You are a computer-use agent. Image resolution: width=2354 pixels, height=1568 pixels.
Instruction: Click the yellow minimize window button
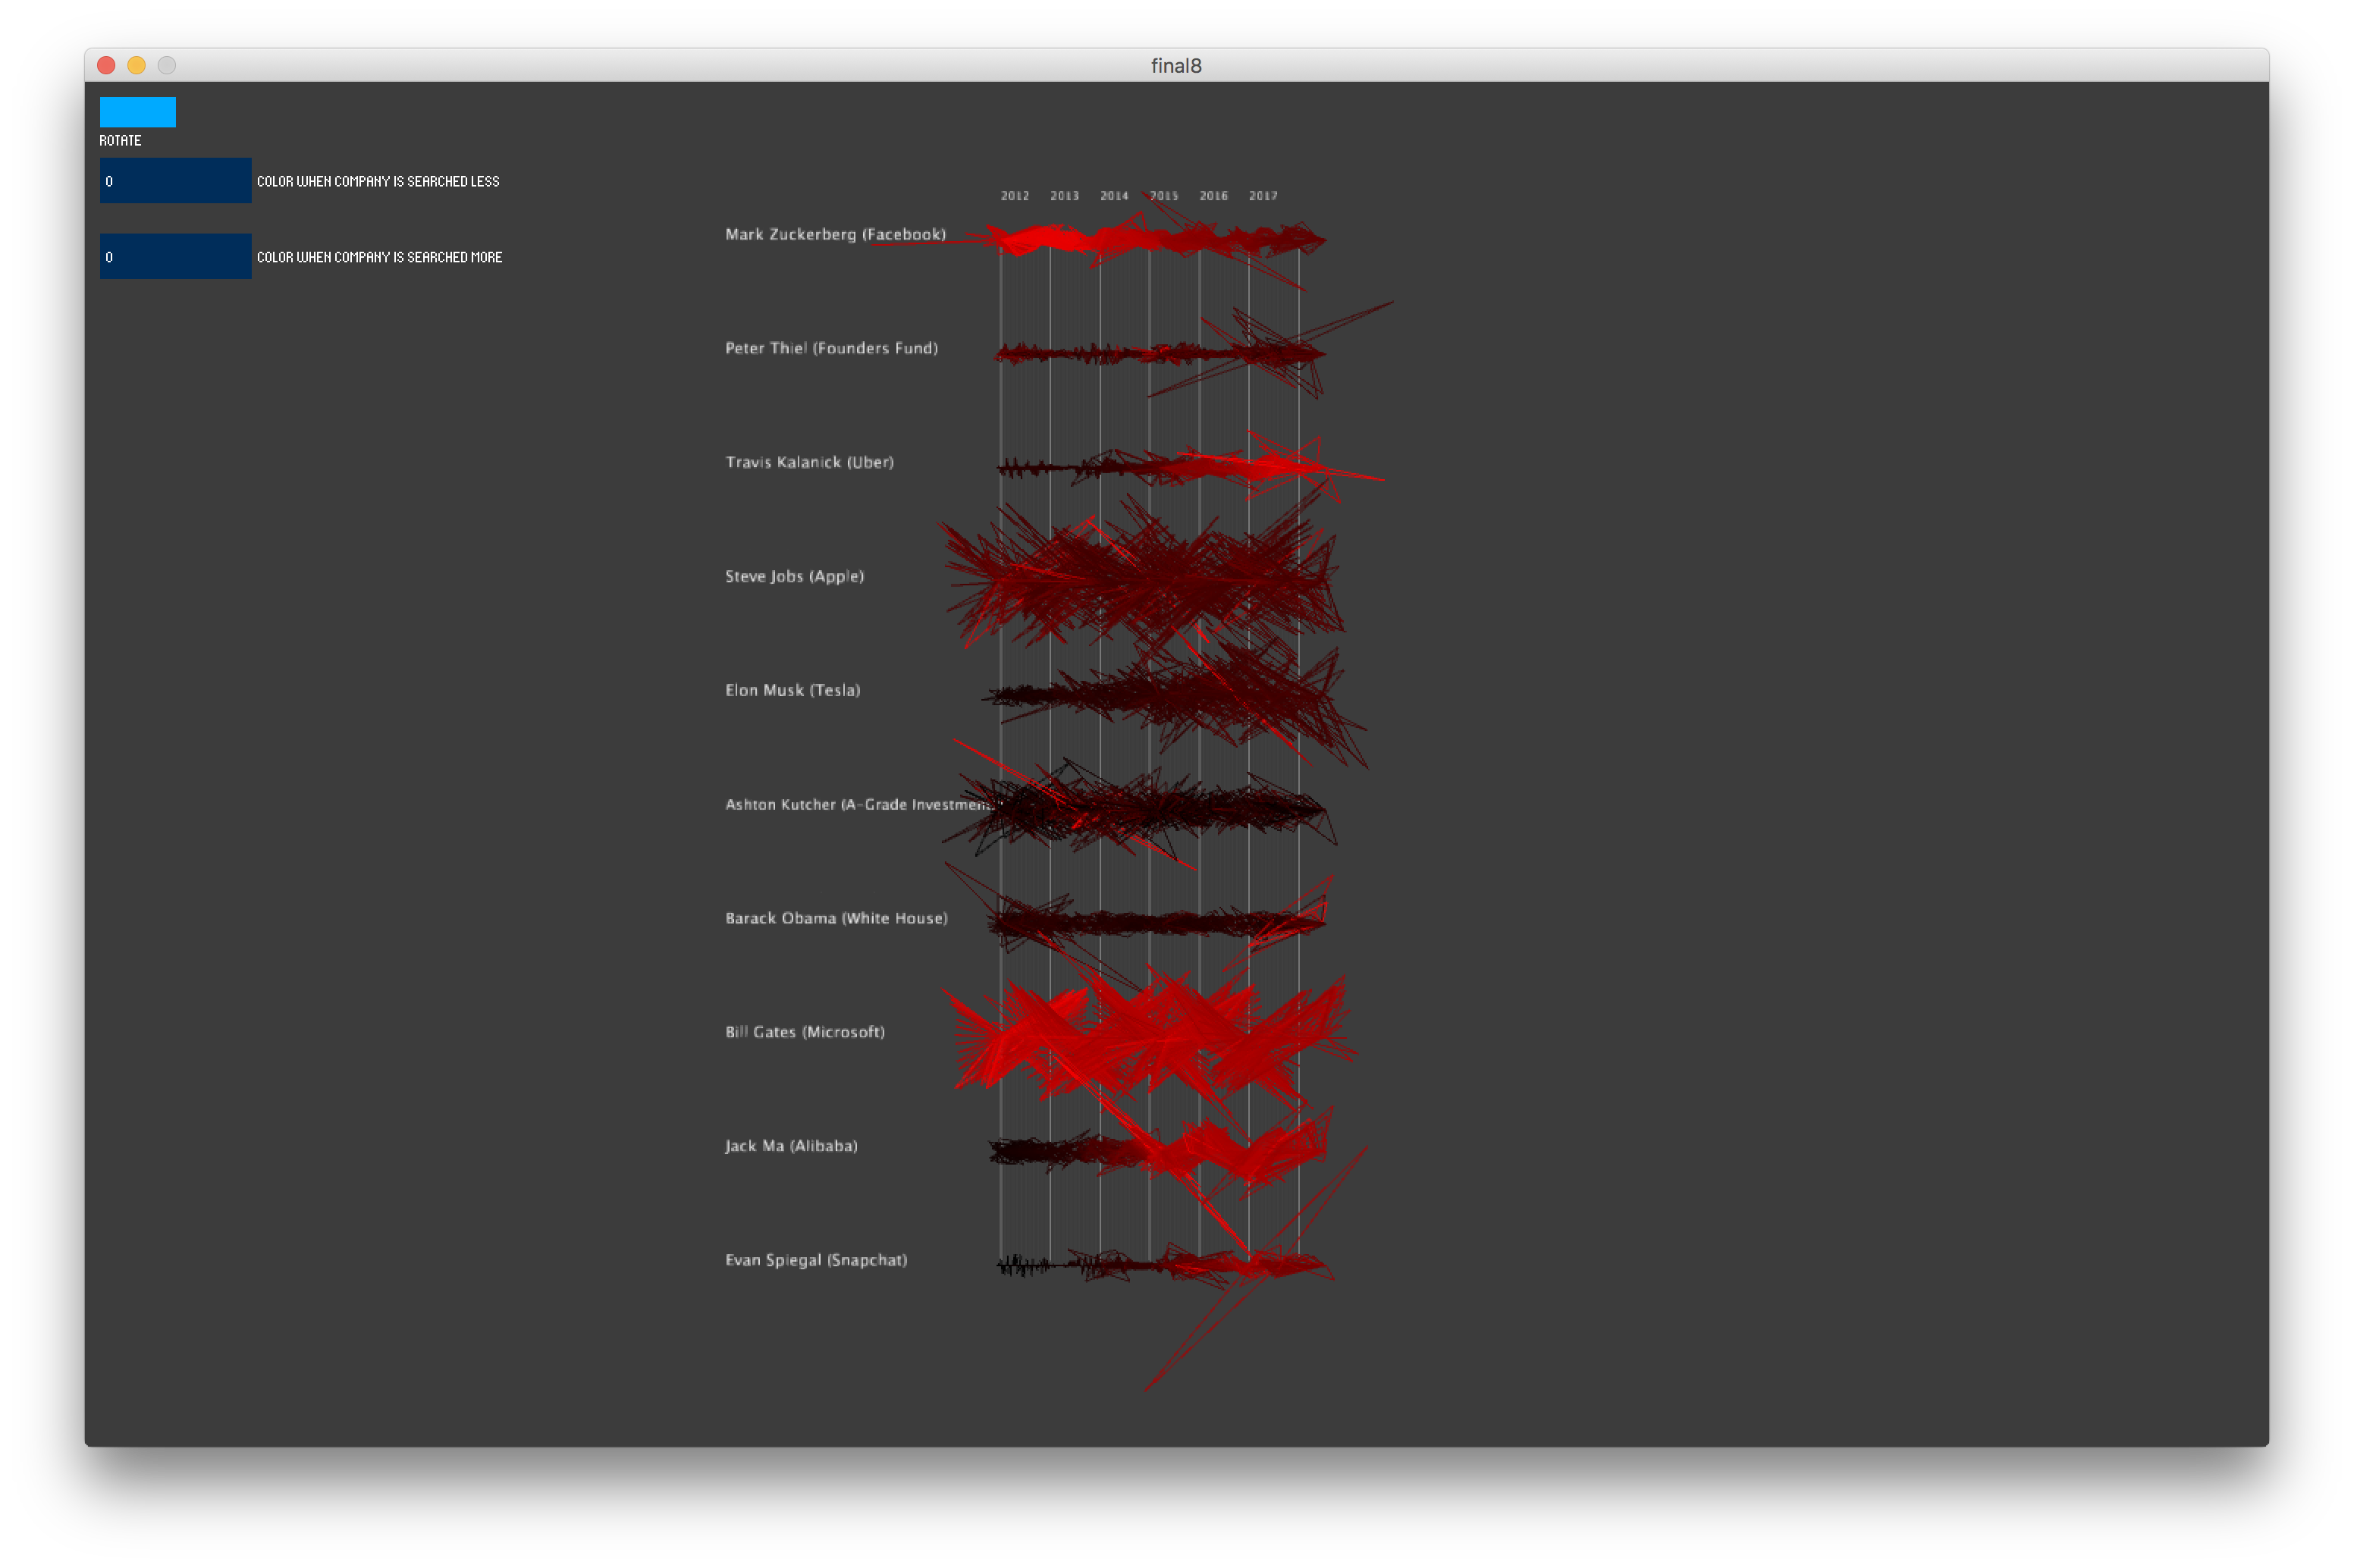tap(137, 65)
